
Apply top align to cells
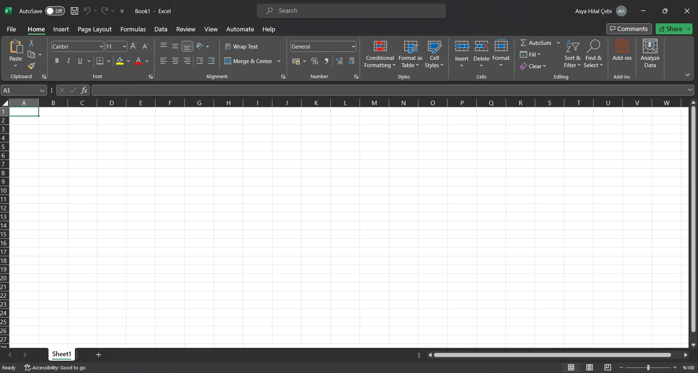point(164,46)
